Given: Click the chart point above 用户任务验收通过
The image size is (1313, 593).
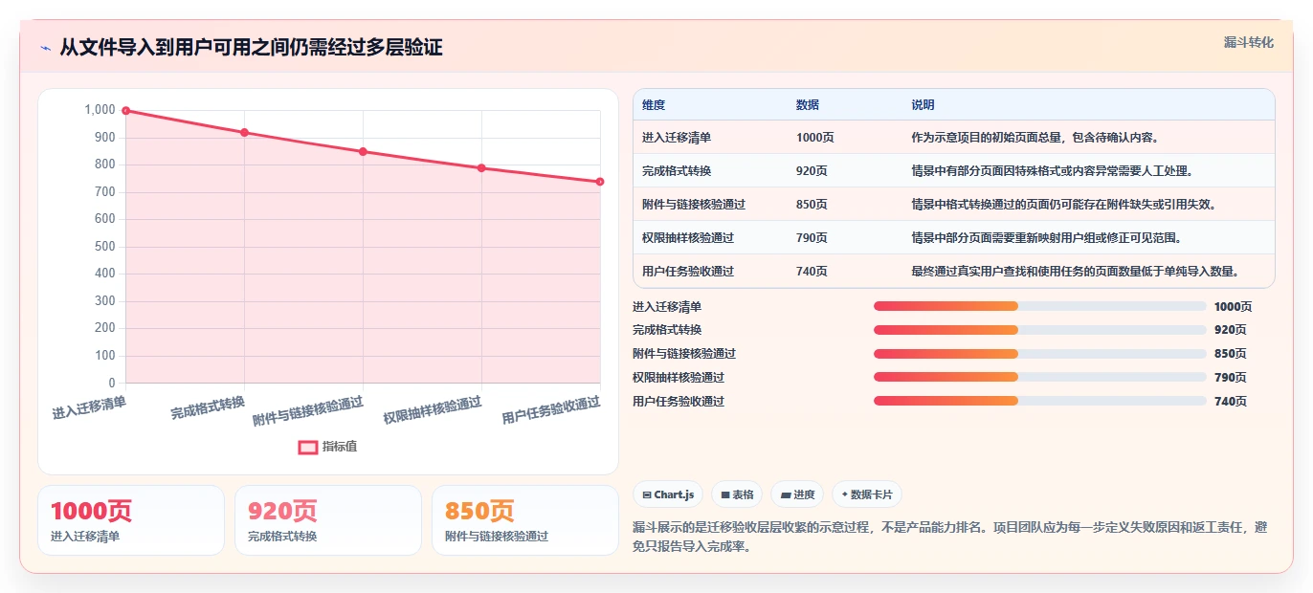Looking at the screenshot, I should pos(600,182).
